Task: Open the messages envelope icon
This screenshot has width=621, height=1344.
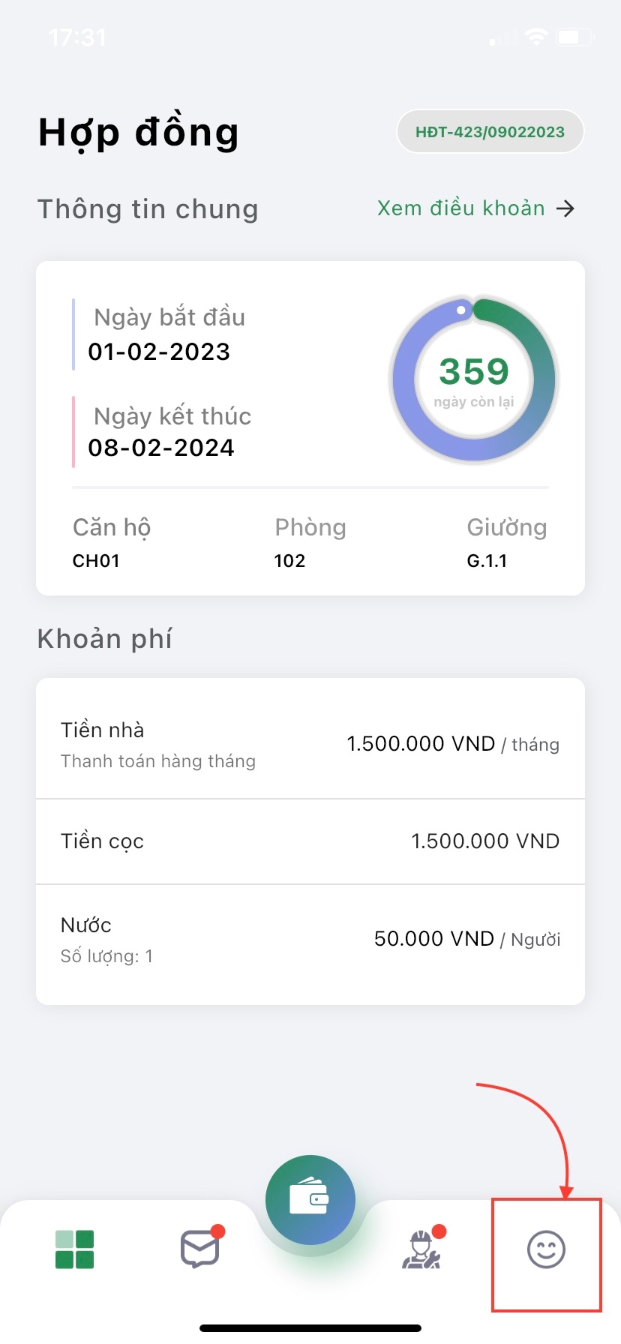Action: point(200,1249)
